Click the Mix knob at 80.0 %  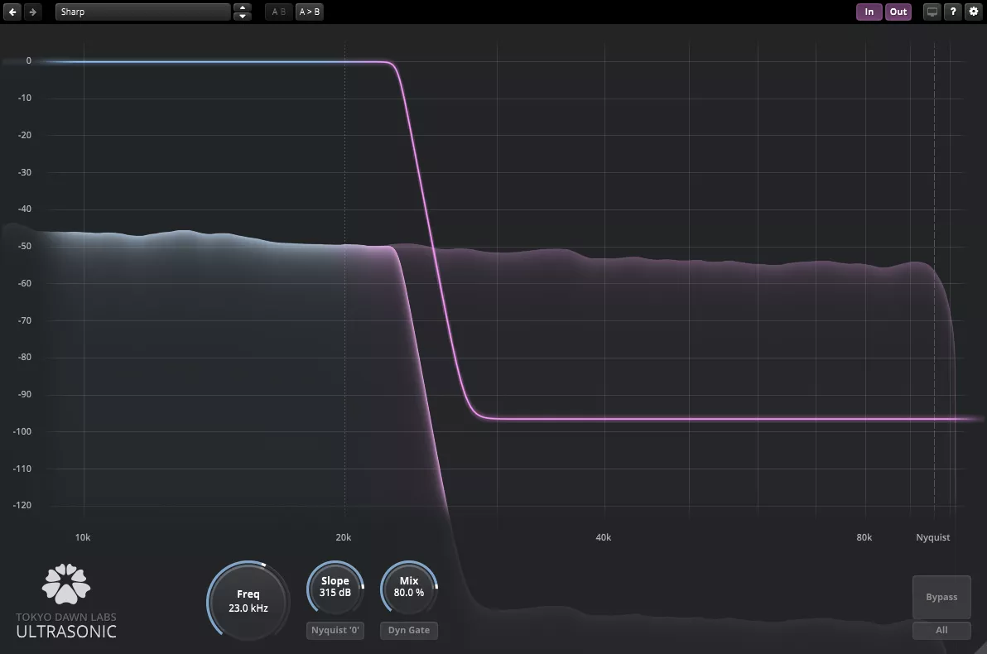tap(409, 588)
